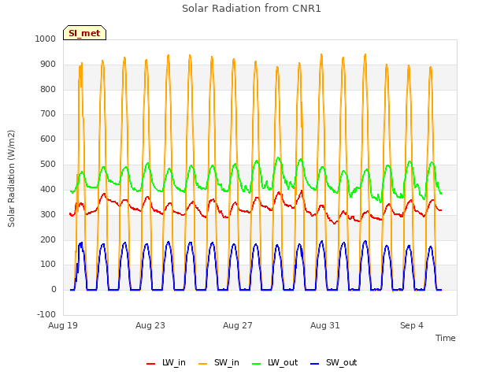504x378 pixels.
Task: Click the -100 y-axis tick label
Action: coord(46,314)
